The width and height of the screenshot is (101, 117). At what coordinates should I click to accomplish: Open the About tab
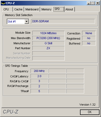[69, 9]
